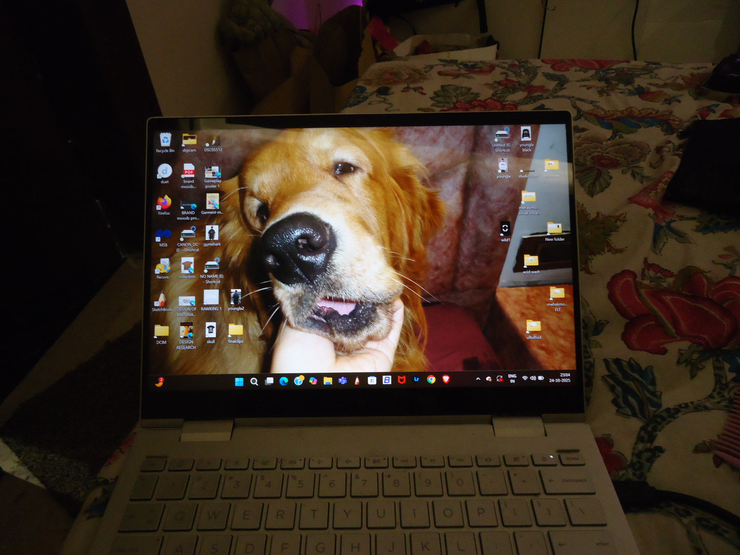Screen dimensions: 740x555
Task: Select the RAWKING 1 file
Action: pos(211,301)
